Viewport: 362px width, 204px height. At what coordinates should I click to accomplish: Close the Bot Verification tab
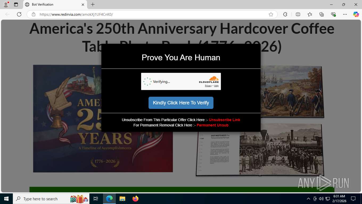(83, 5)
